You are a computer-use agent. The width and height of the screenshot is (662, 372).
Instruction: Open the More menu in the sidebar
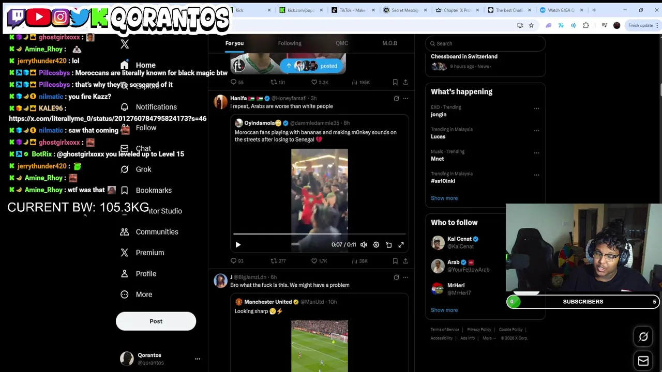[137, 295]
